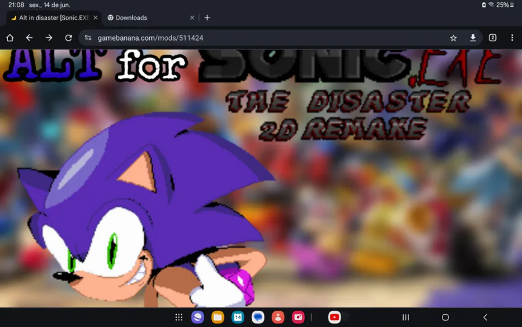Open the downloads arrow in toolbar

tap(473, 38)
